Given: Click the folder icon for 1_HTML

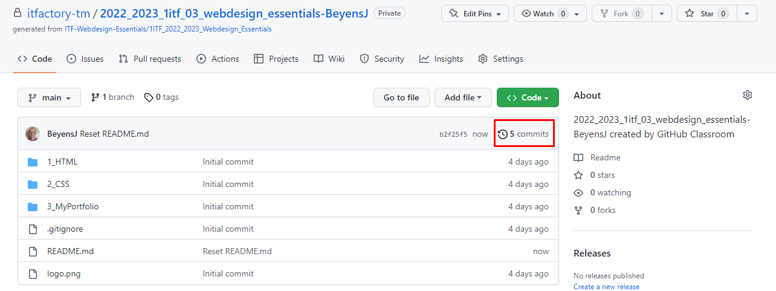Looking at the screenshot, I should pyautogui.click(x=33, y=162).
